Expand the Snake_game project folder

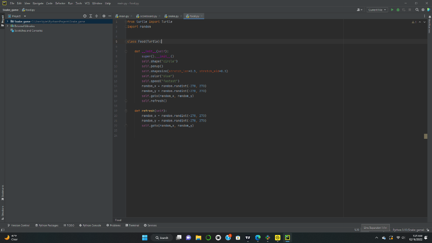(x=7, y=21)
